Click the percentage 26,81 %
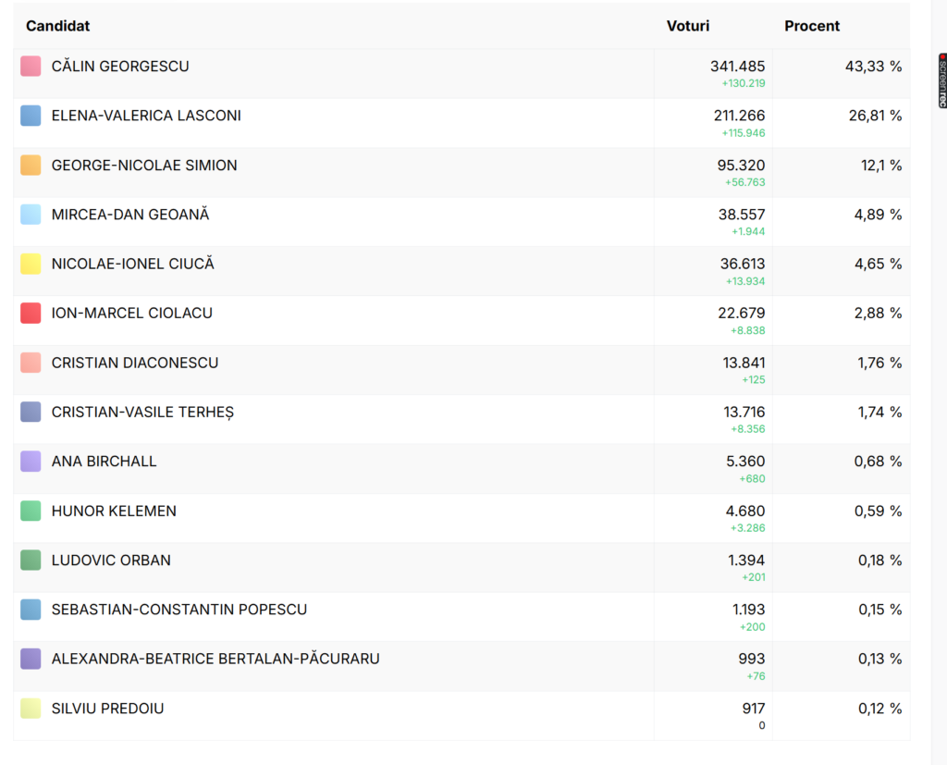 pos(875,116)
